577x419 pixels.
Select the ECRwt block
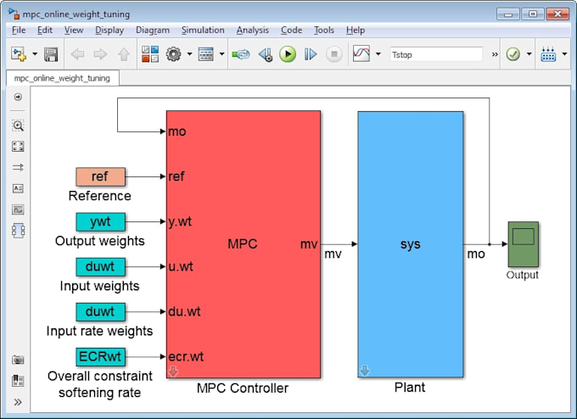coord(100,357)
